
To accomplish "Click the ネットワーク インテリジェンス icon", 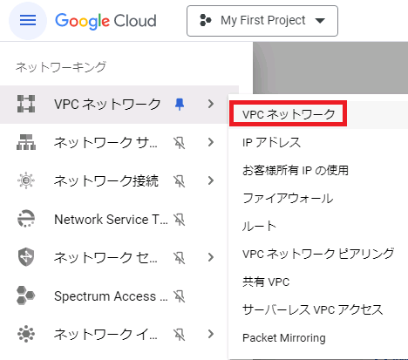I will (26, 334).
